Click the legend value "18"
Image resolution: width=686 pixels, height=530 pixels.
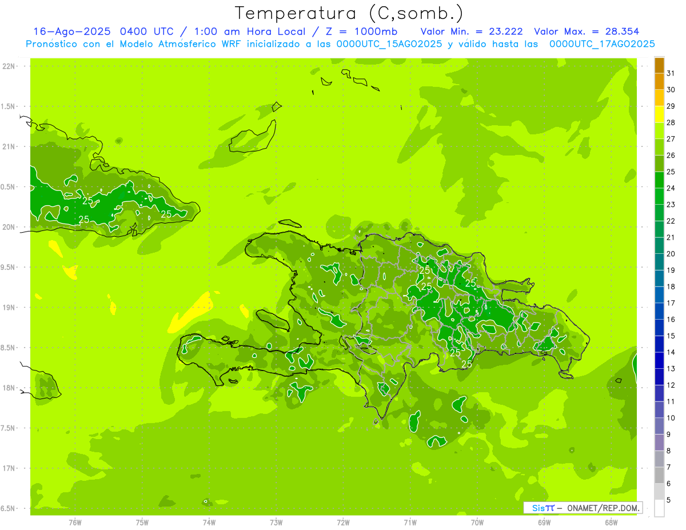pos(671,287)
